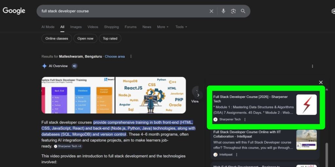Open Sharpener Tech source three-dot menu

[245, 119]
